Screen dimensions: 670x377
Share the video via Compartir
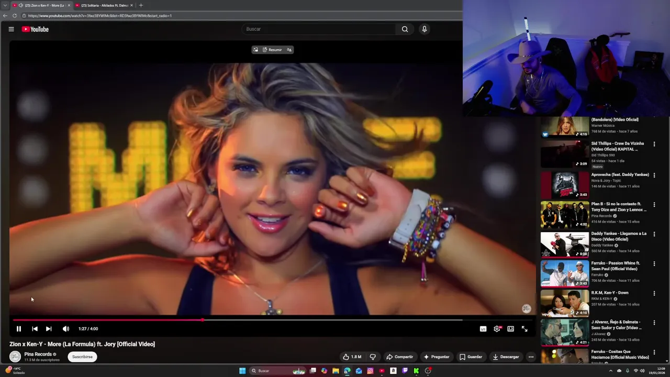coord(399,357)
